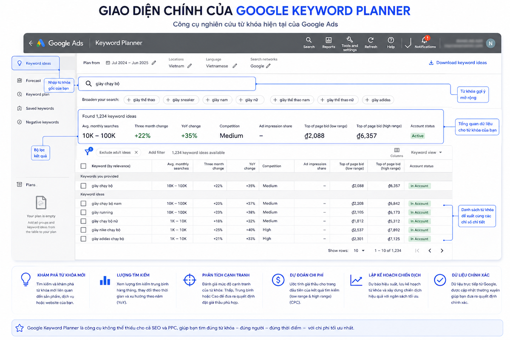Open Plans in the sidebar
Image resolution: width=510 pixels, height=340 pixels.
[x=26, y=185]
